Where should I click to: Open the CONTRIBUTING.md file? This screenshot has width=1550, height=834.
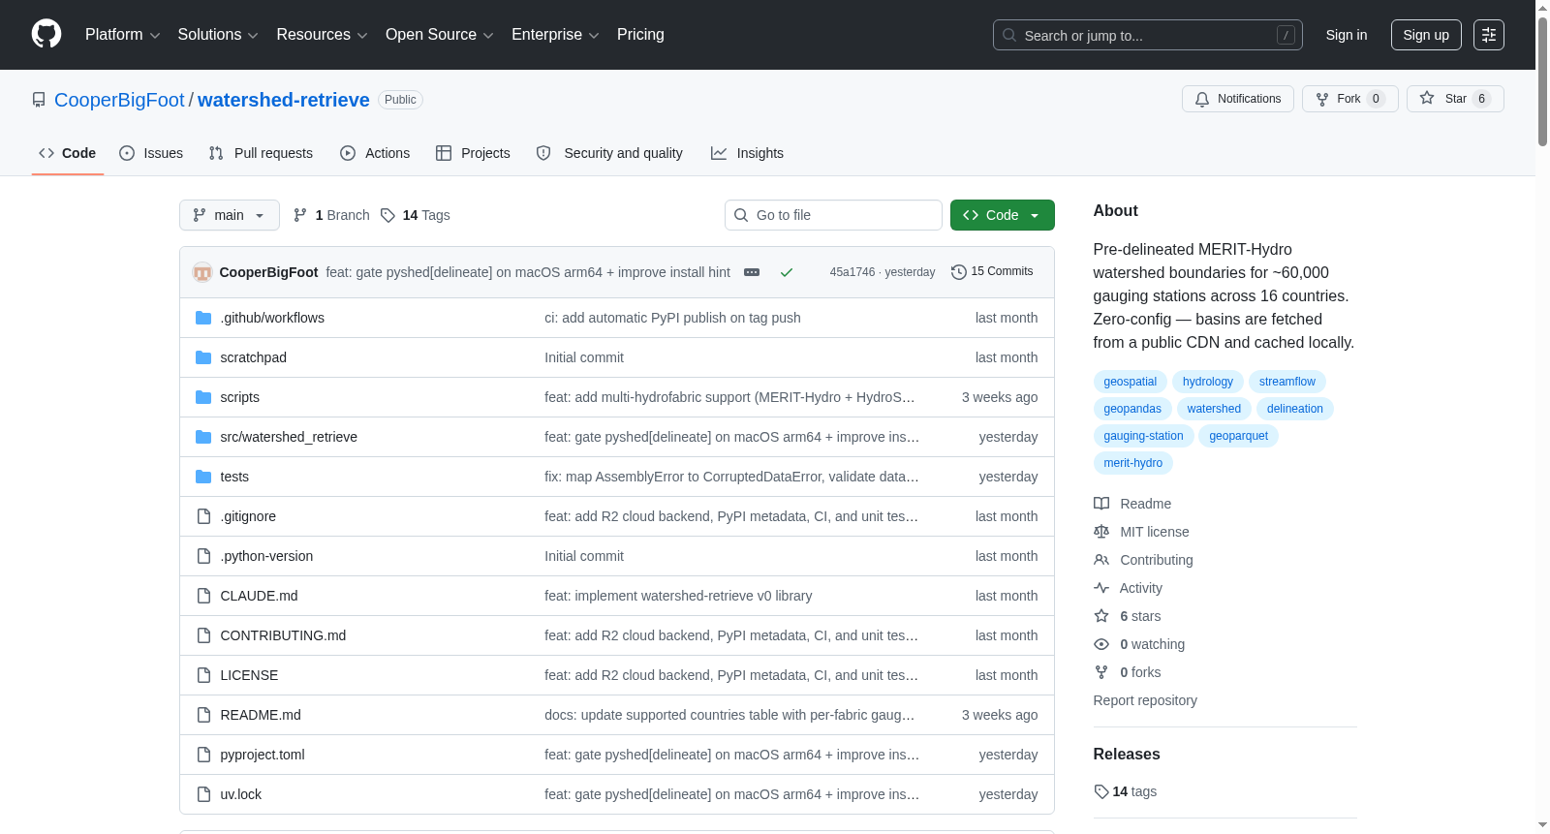point(283,635)
